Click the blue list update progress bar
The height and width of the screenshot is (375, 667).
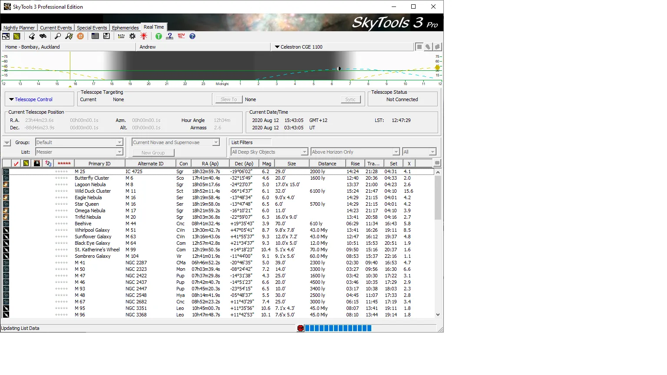[x=338, y=328]
